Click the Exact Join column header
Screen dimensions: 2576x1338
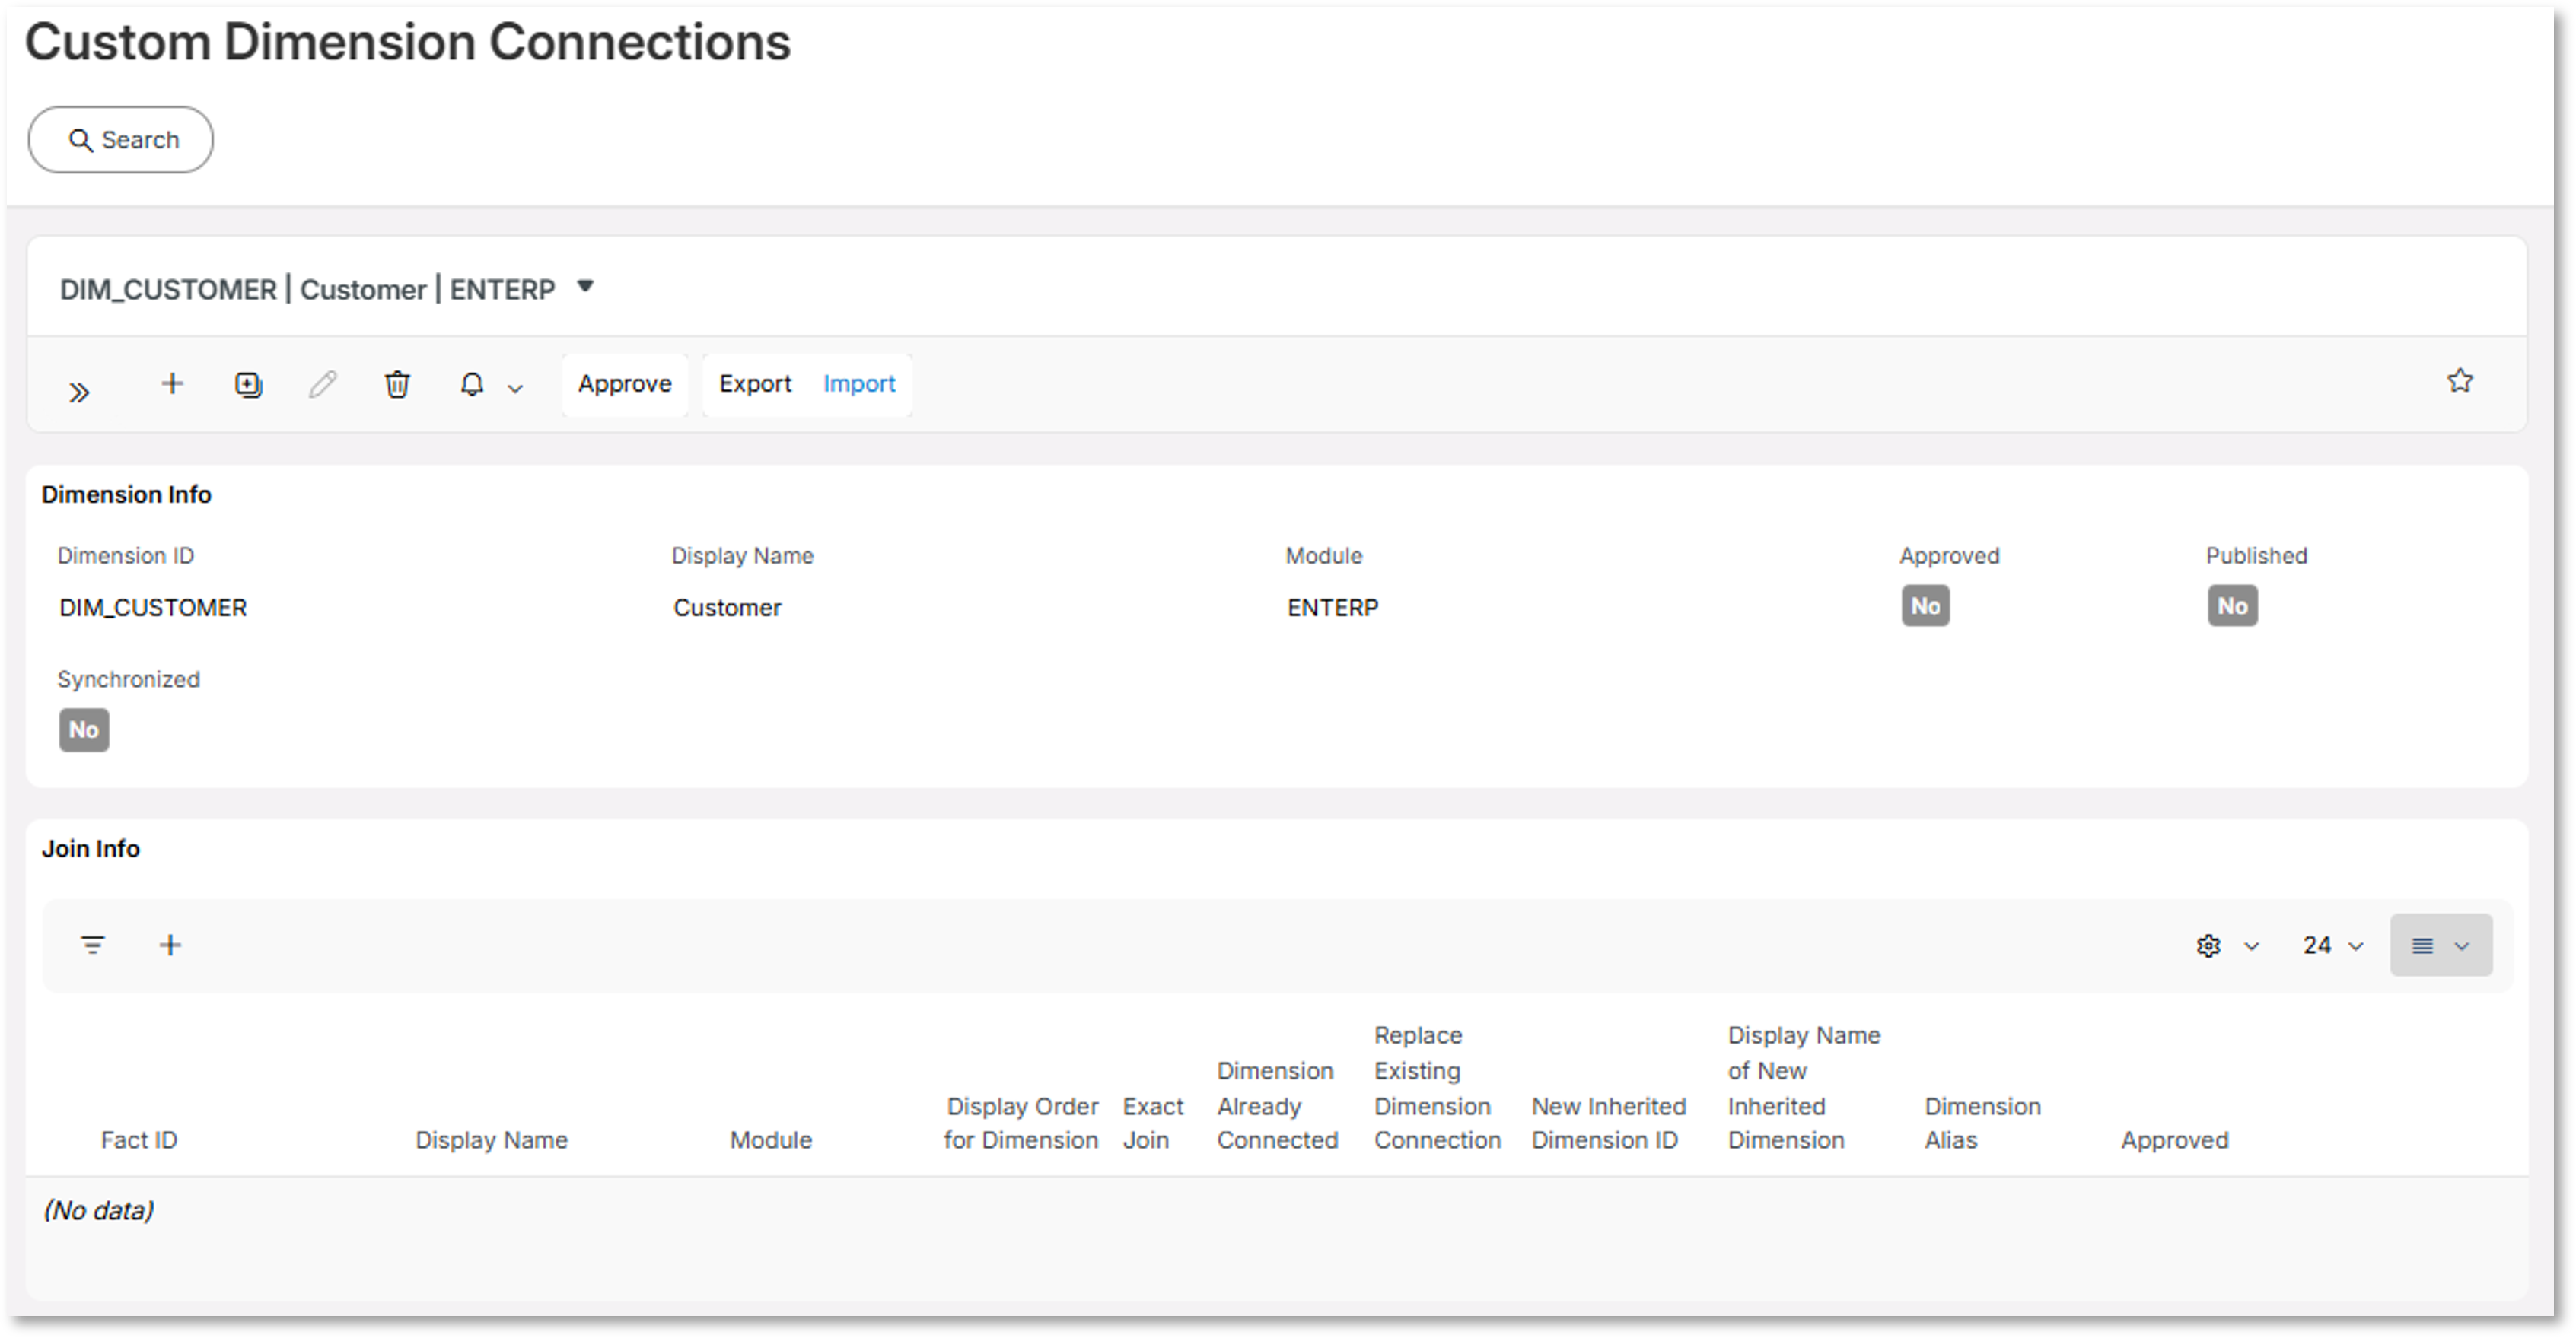point(1152,1123)
